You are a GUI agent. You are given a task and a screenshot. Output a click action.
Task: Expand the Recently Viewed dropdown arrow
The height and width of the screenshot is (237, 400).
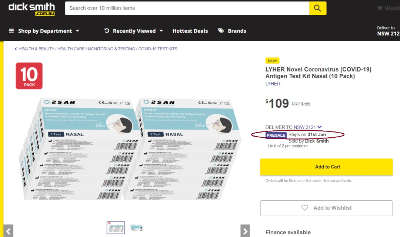pyautogui.click(x=161, y=31)
